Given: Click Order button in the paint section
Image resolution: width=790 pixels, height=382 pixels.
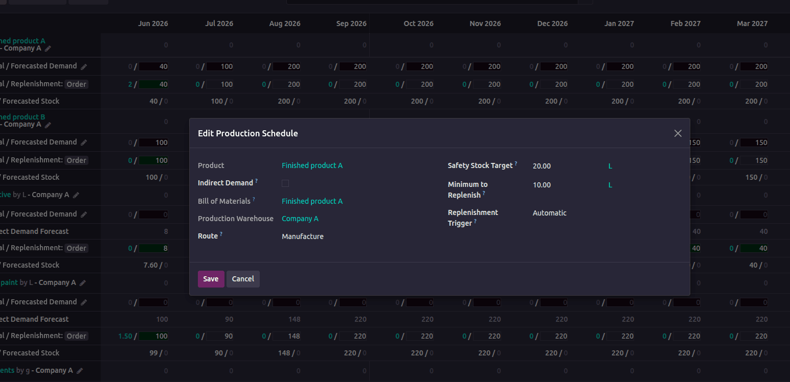Looking at the screenshot, I should coord(76,336).
